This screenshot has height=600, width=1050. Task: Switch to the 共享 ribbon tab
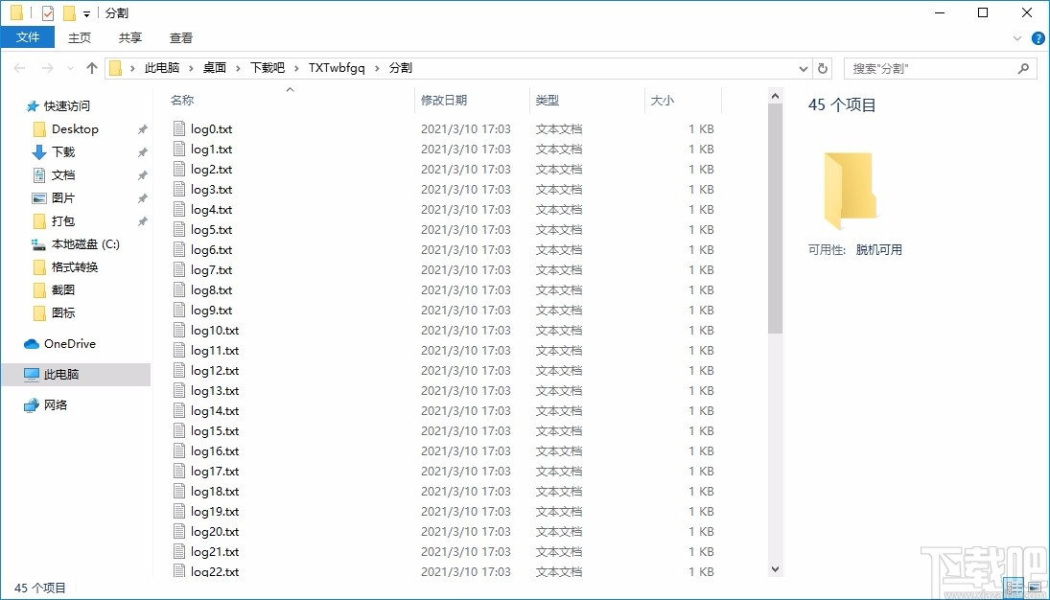click(128, 37)
